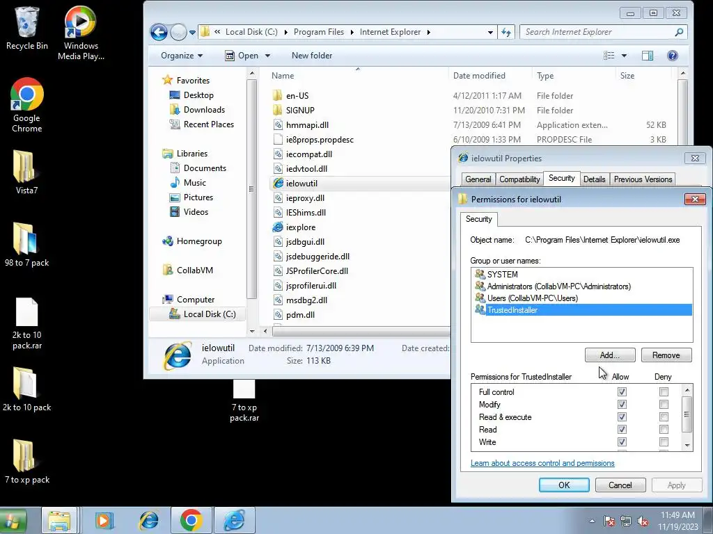Click the Start button on the taskbar
713x534 pixels.
pyautogui.click(x=13, y=521)
